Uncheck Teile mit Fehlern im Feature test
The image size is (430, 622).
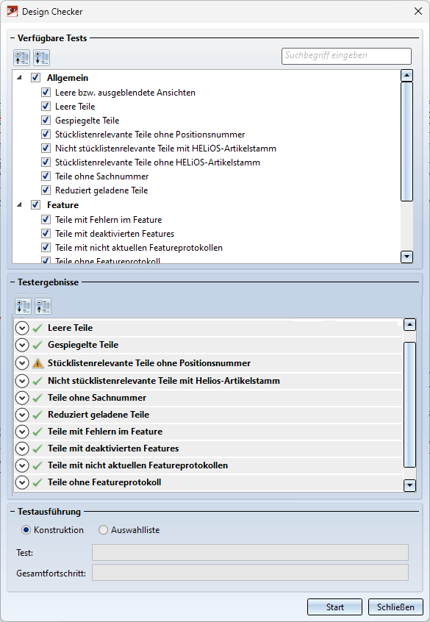46,219
